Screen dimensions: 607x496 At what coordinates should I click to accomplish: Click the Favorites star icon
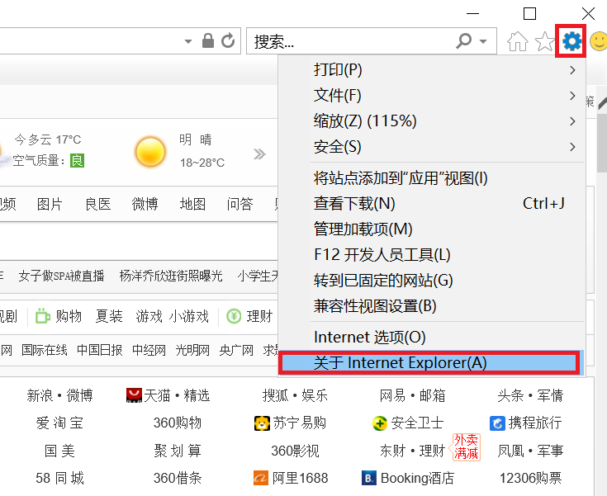point(544,41)
